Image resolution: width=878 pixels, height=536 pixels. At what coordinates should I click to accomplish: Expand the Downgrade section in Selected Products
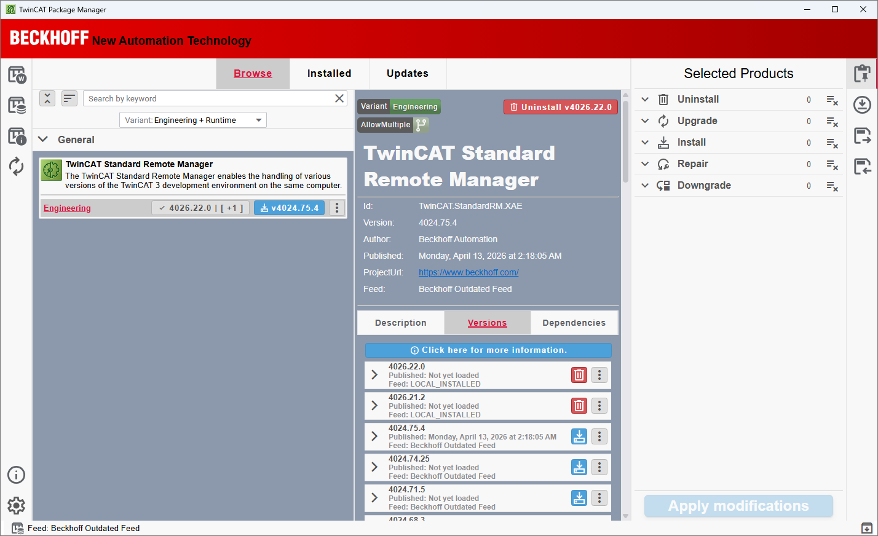tap(645, 185)
